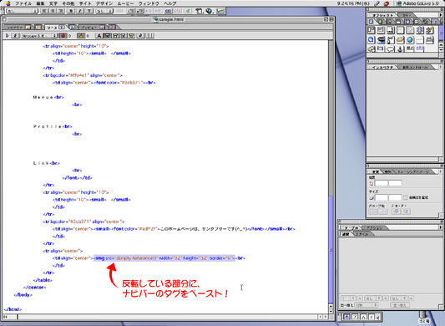445x326 pixels.
Task: Switch to the ソース source tab
Action: (x=55, y=28)
